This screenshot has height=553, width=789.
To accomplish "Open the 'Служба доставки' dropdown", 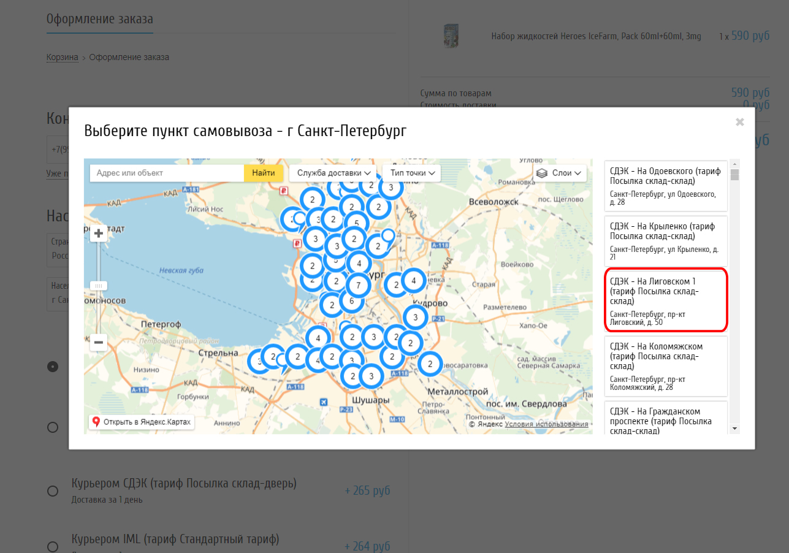I will point(333,173).
